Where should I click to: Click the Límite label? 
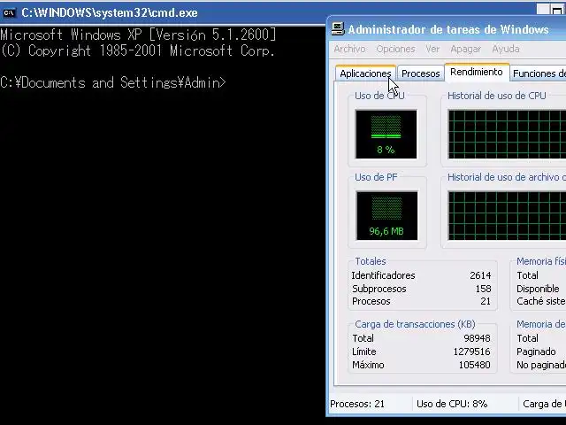[x=364, y=352]
